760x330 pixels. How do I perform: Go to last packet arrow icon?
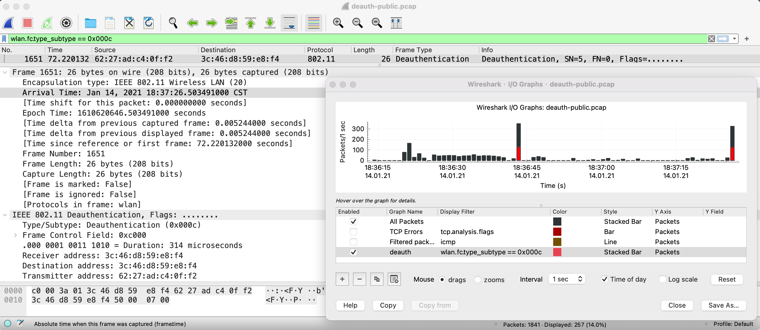pos(270,23)
